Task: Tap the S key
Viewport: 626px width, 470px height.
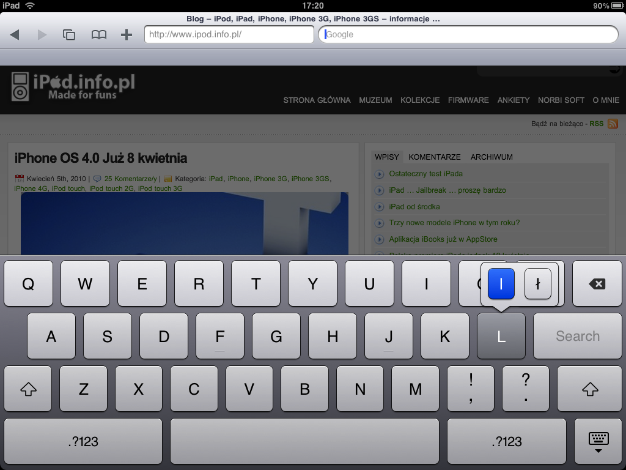Action: point(108,336)
